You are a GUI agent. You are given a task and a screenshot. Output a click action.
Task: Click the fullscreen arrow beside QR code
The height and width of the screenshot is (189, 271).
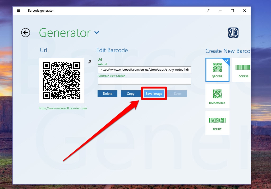tap(90, 62)
